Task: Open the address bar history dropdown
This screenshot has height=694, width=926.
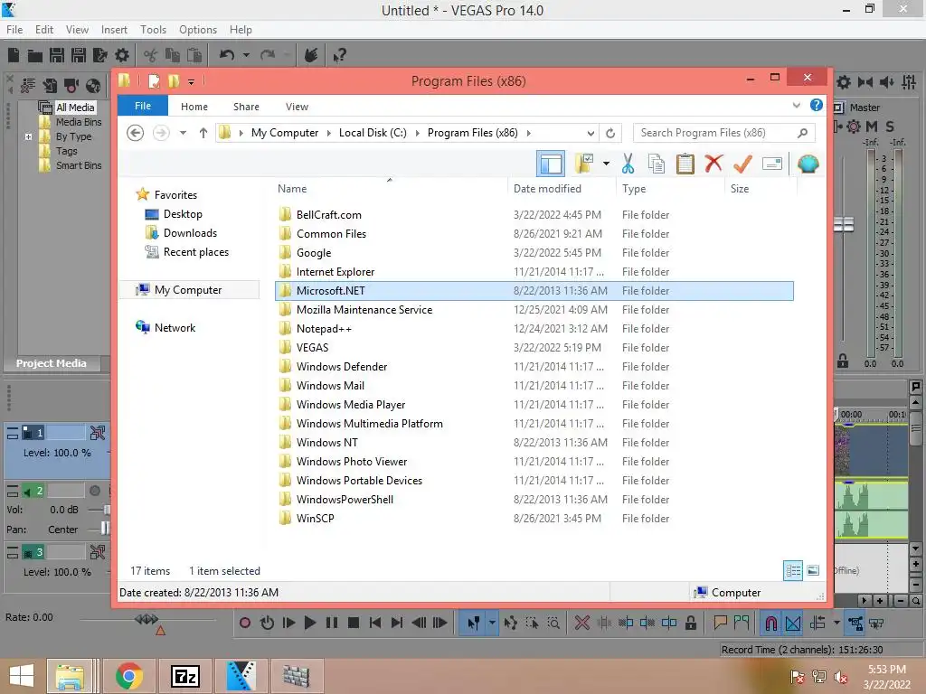Action: pyautogui.click(x=591, y=134)
